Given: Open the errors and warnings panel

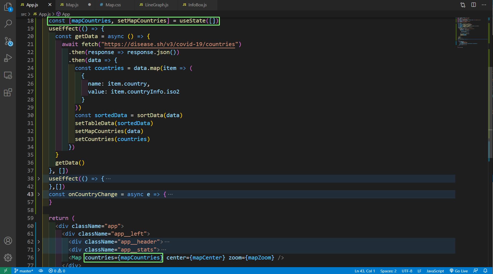Looking at the screenshot, I should [x=57, y=271].
